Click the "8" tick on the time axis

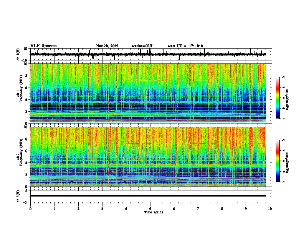click(222, 209)
